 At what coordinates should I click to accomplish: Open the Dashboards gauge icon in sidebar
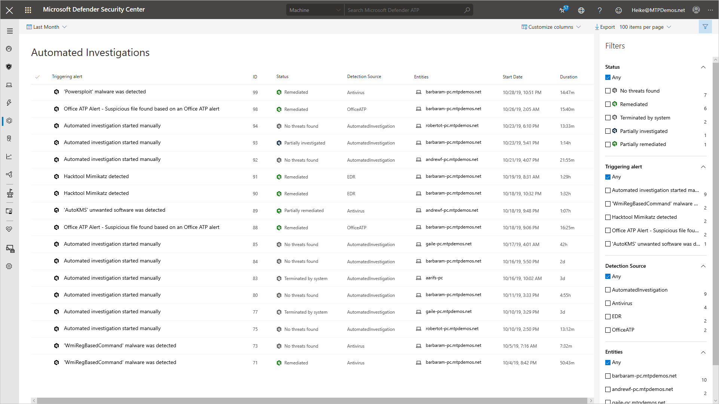coord(9,49)
